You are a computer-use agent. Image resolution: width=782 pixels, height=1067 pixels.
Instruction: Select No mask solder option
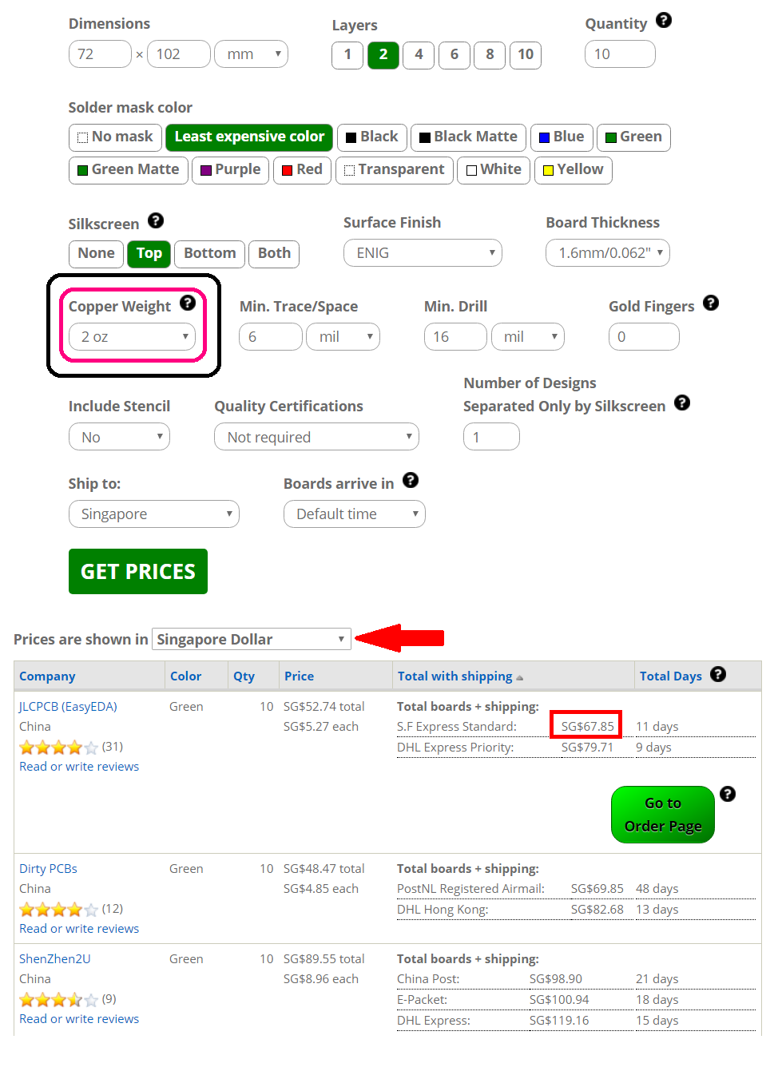point(116,137)
